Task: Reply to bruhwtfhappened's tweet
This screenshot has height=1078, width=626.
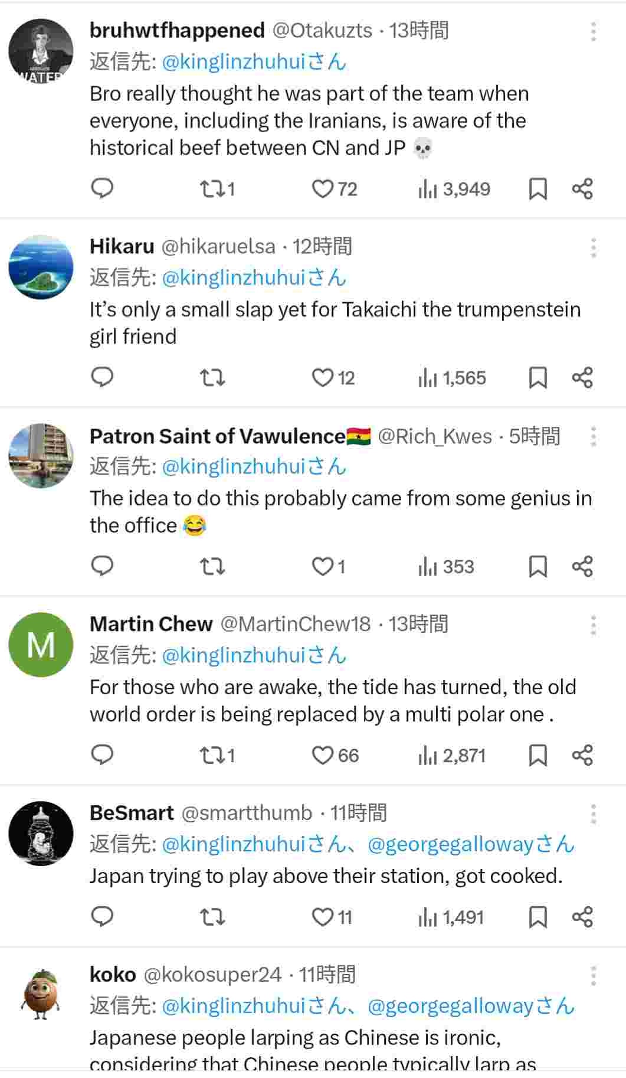Action: pos(102,189)
